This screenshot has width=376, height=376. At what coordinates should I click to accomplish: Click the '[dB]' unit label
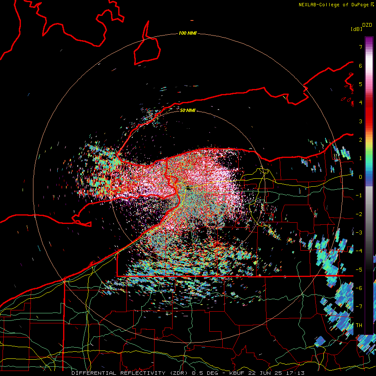pos(356,29)
